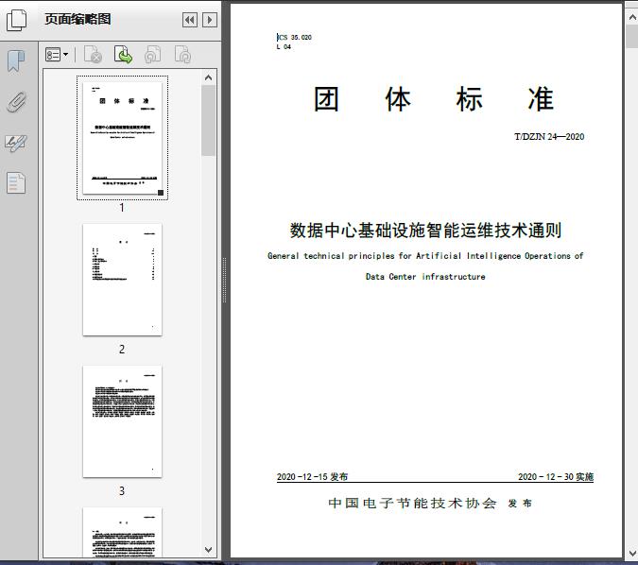
Task: Select page 3 thumbnail
Action: (122, 421)
